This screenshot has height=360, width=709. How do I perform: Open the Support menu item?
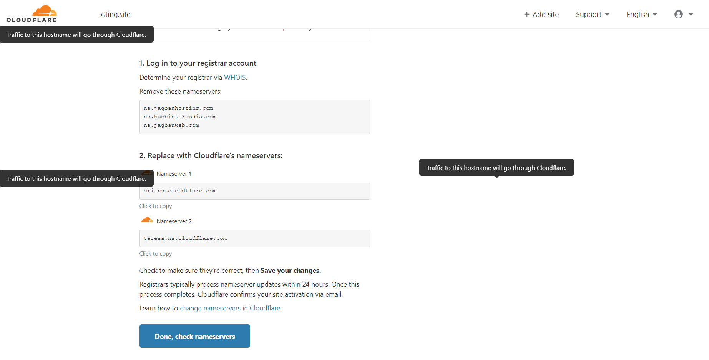click(589, 14)
